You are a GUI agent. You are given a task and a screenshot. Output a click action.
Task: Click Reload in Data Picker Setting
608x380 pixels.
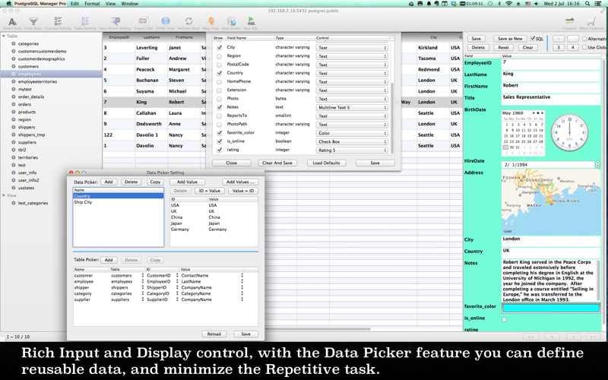pos(214,334)
